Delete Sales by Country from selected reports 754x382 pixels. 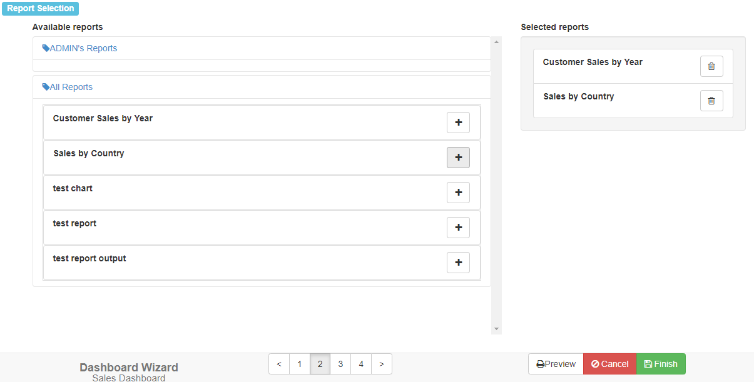pos(711,101)
